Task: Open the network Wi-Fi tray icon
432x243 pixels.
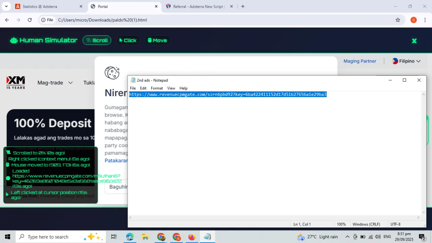Action: click(x=371, y=237)
